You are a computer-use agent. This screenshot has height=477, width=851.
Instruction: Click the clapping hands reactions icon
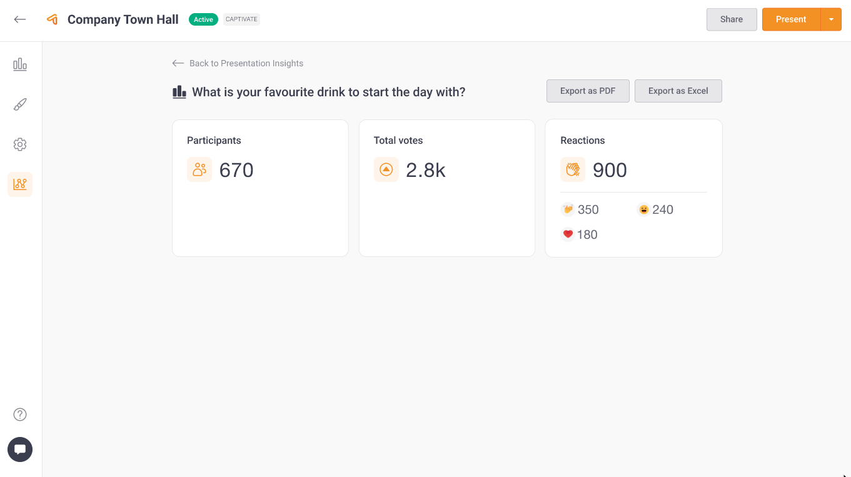[x=573, y=169]
